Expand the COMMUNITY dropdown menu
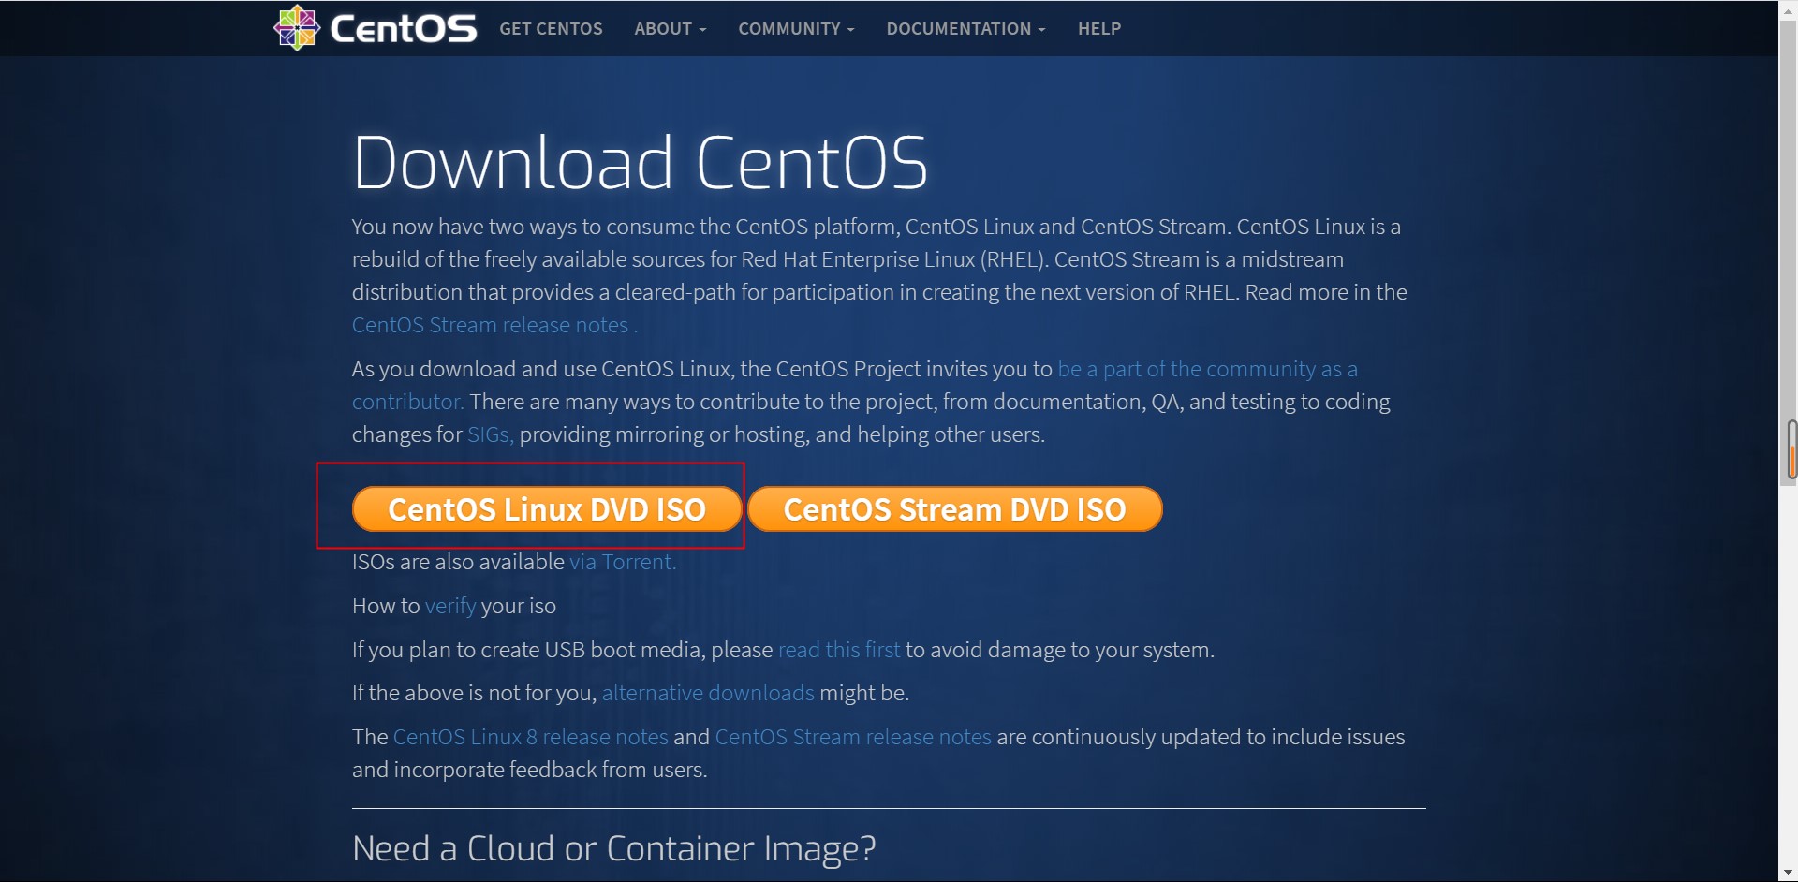 click(x=796, y=29)
